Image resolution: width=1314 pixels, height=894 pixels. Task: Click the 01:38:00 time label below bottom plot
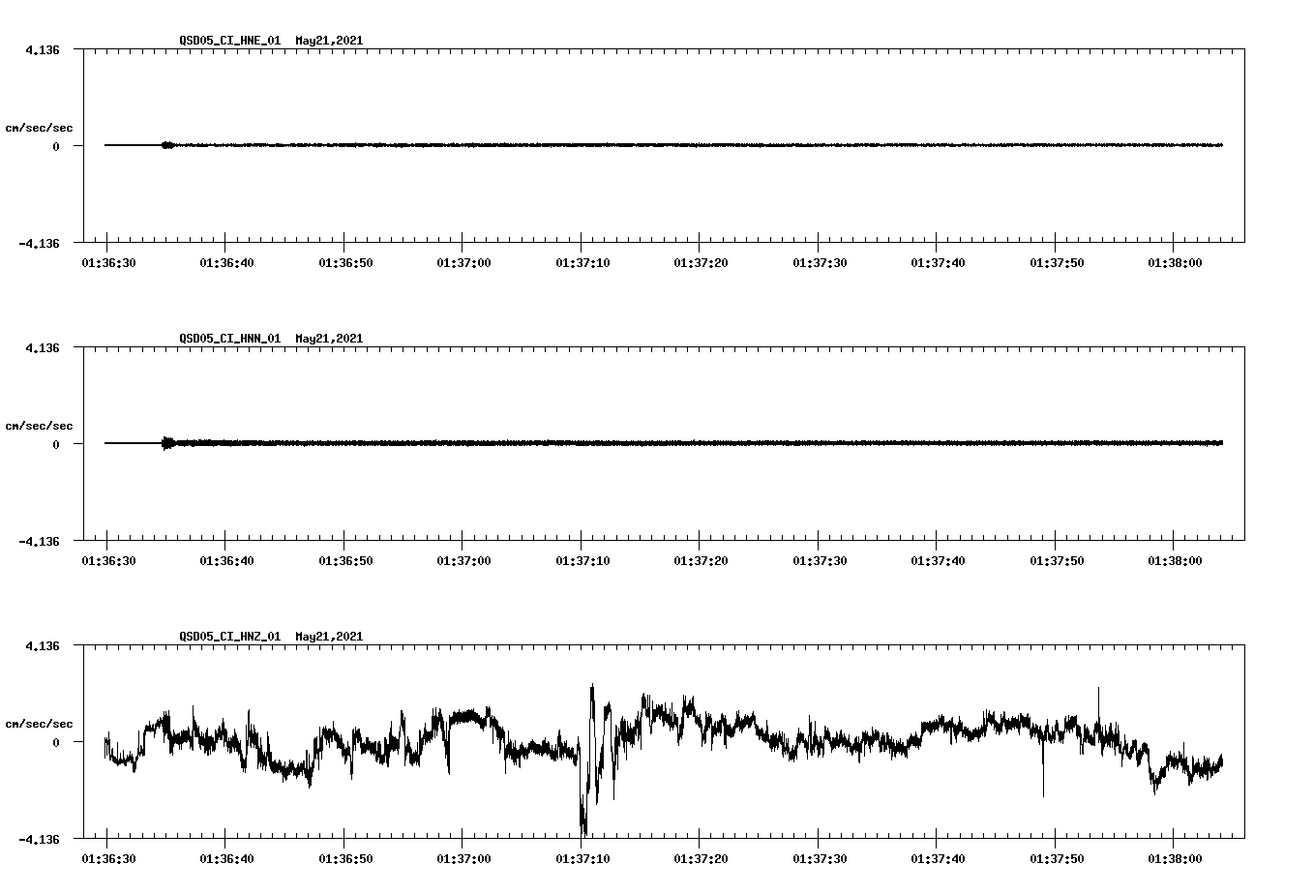click(1174, 858)
